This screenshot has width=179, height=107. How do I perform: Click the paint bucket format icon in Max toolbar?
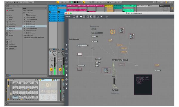[x=107, y=17]
